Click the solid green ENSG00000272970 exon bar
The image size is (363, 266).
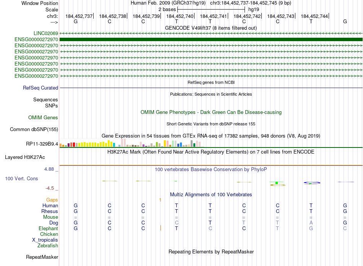[x=211, y=40]
